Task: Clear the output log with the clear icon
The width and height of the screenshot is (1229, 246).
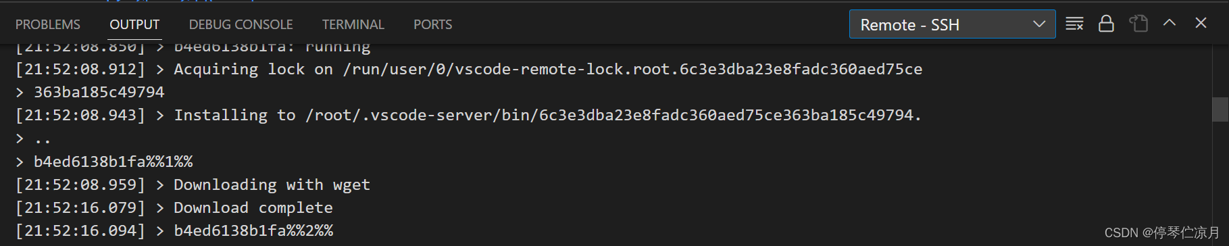Action: (1074, 24)
